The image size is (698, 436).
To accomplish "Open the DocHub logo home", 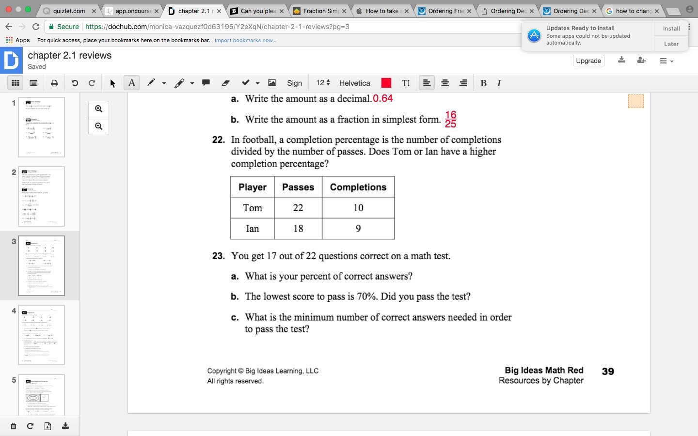I will (11, 61).
